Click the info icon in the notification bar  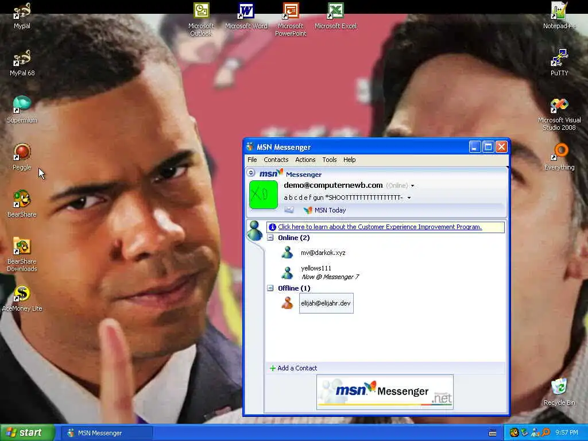tap(273, 227)
